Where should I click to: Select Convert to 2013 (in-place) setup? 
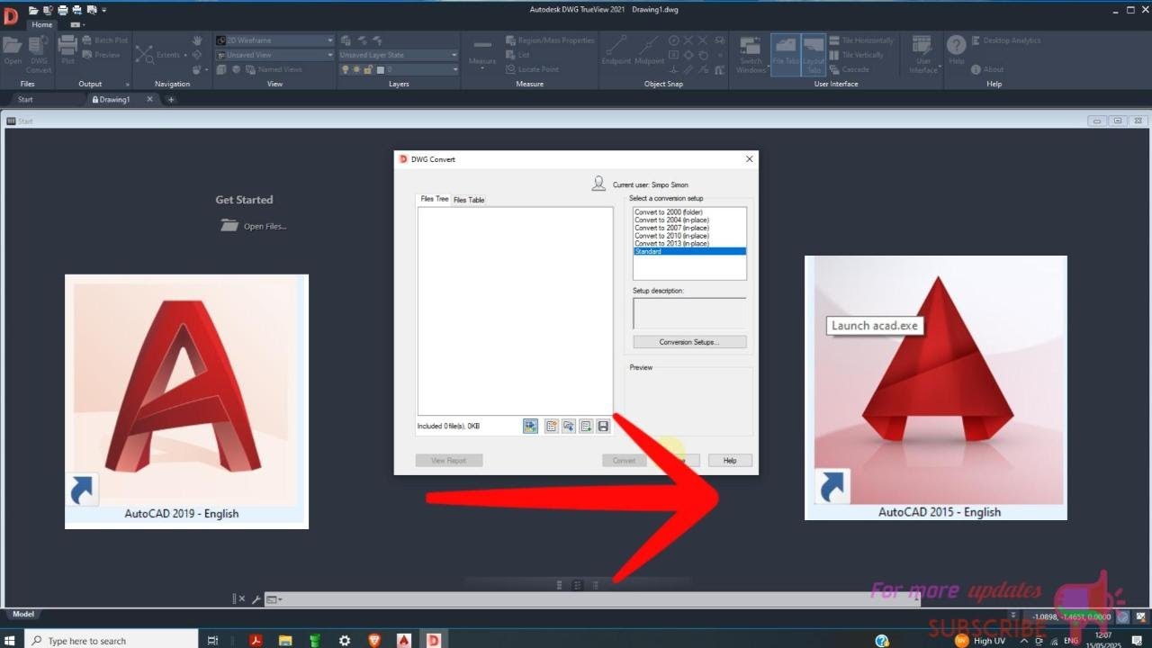pyautogui.click(x=671, y=243)
